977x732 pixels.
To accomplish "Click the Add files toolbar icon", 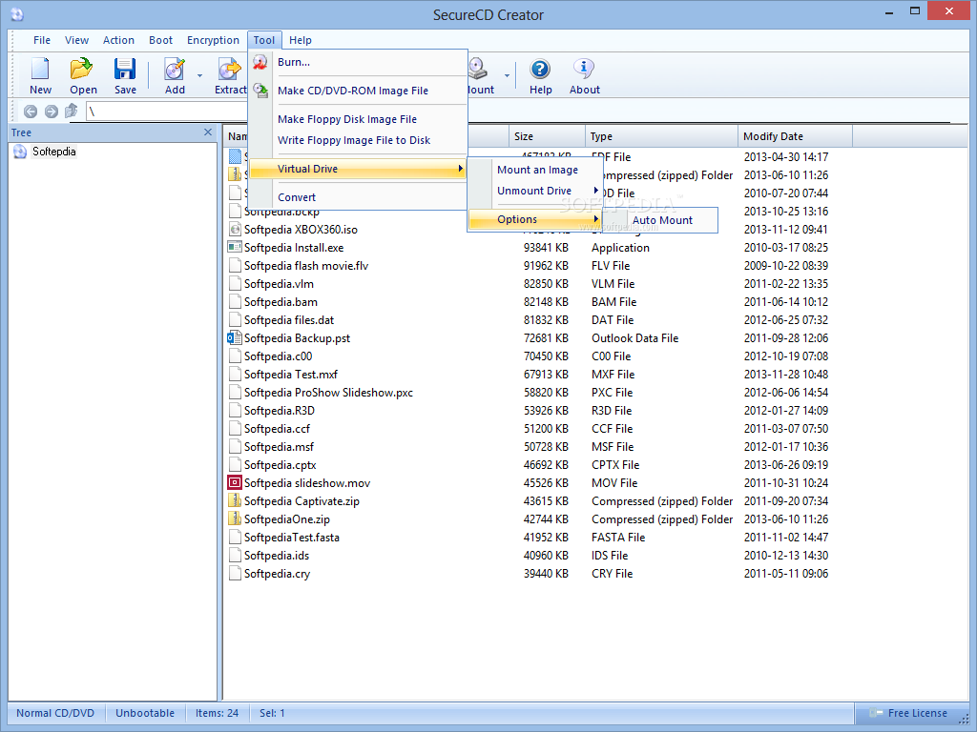I will 175,69.
